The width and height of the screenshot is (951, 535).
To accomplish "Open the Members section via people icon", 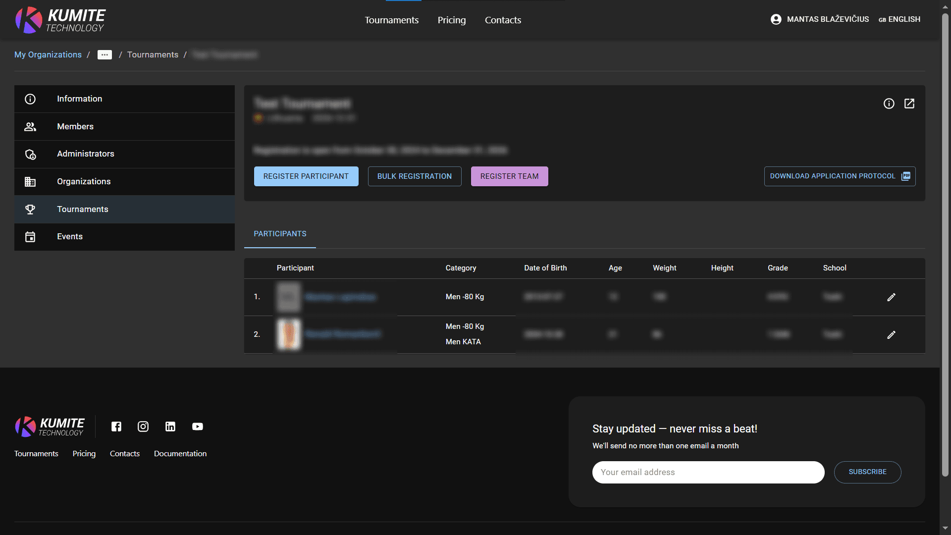I will (30, 126).
